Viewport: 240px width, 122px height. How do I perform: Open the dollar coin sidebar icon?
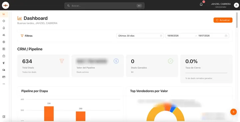[4, 42]
